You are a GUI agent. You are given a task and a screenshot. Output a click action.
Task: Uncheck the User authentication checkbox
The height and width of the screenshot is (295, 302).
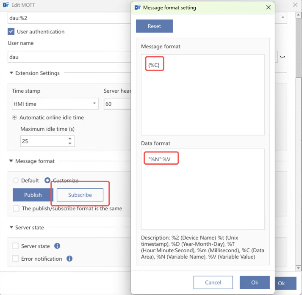pos(11,31)
